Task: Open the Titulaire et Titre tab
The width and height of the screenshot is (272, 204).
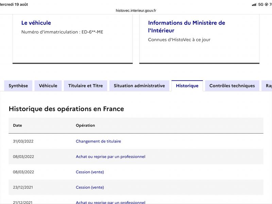Action: click(x=86, y=86)
